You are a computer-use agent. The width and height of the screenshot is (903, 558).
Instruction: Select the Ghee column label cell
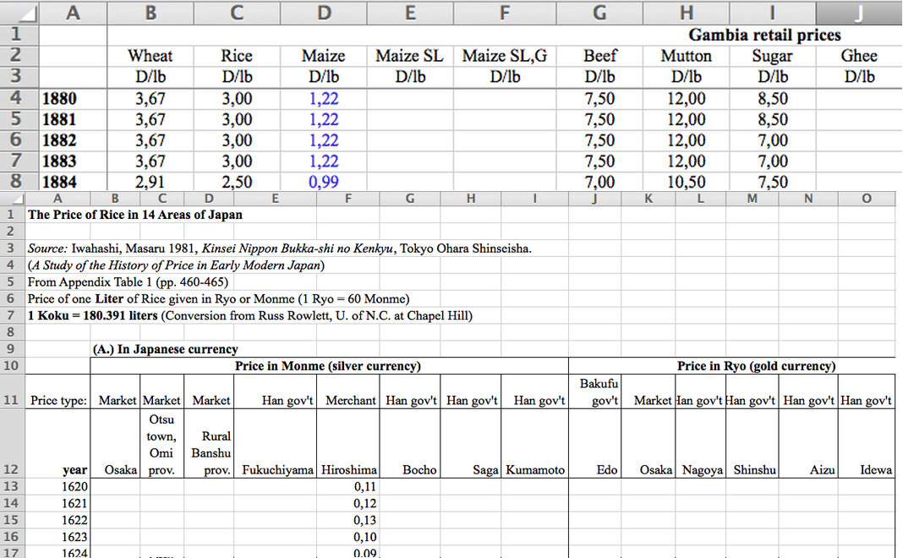pyautogui.click(x=859, y=56)
